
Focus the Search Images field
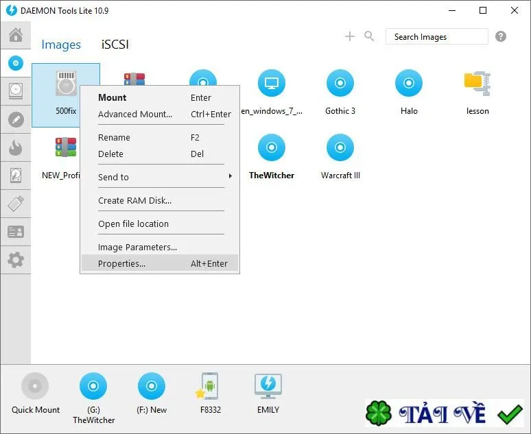(x=437, y=36)
